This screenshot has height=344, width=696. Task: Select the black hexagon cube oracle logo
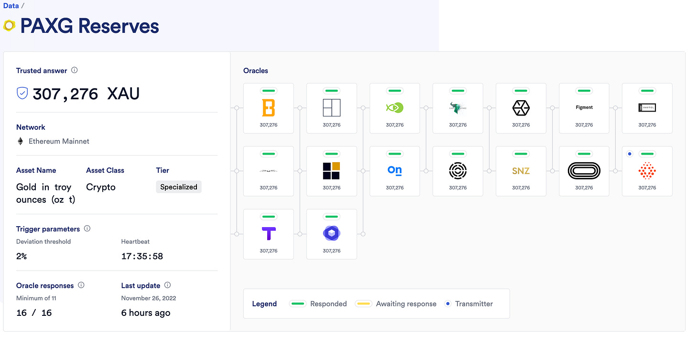click(x=521, y=108)
